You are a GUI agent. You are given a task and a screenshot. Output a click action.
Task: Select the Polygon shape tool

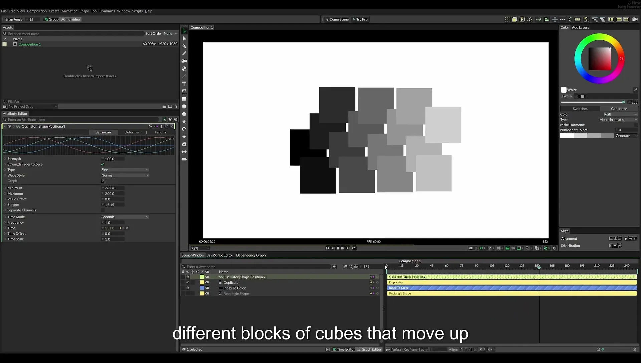tap(184, 114)
